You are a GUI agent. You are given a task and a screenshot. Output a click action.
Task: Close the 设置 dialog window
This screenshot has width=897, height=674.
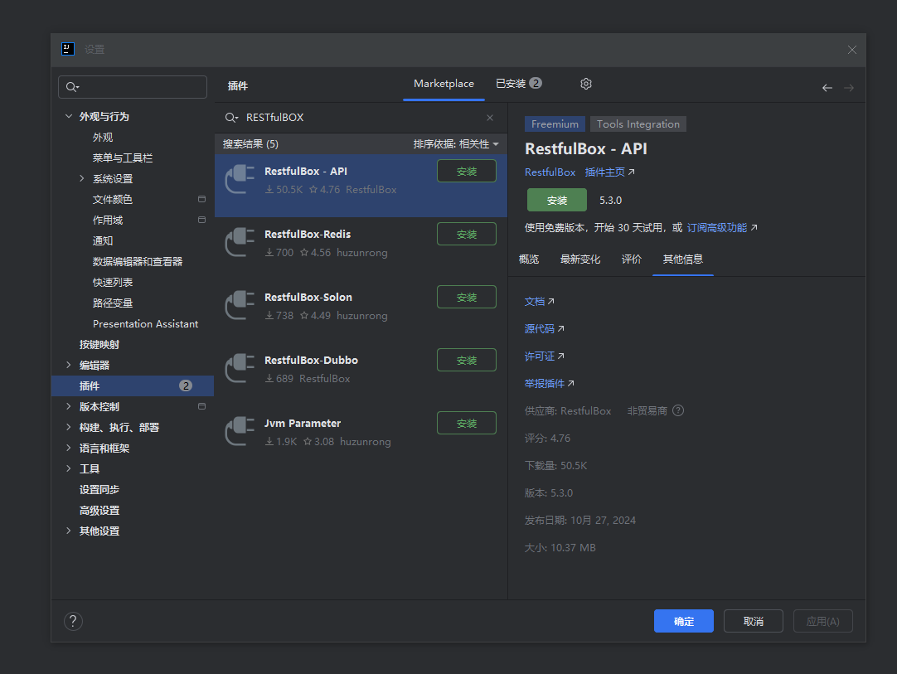click(x=851, y=50)
